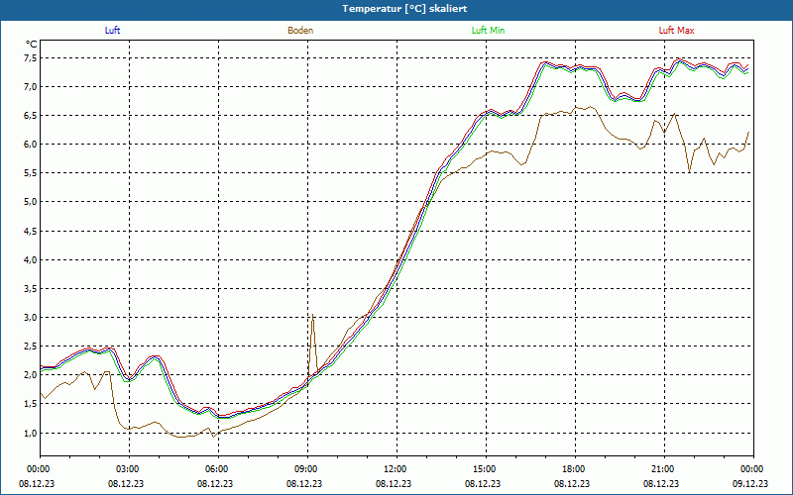Click the 15:00 time axis label

tap(486, 469)
